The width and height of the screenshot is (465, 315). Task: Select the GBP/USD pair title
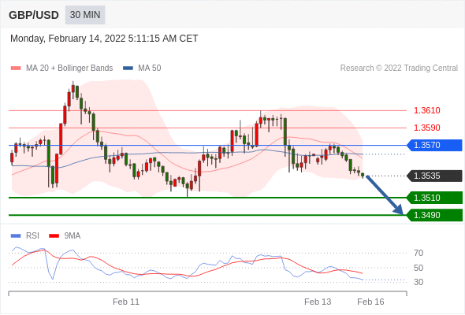[x=34, y=15]
